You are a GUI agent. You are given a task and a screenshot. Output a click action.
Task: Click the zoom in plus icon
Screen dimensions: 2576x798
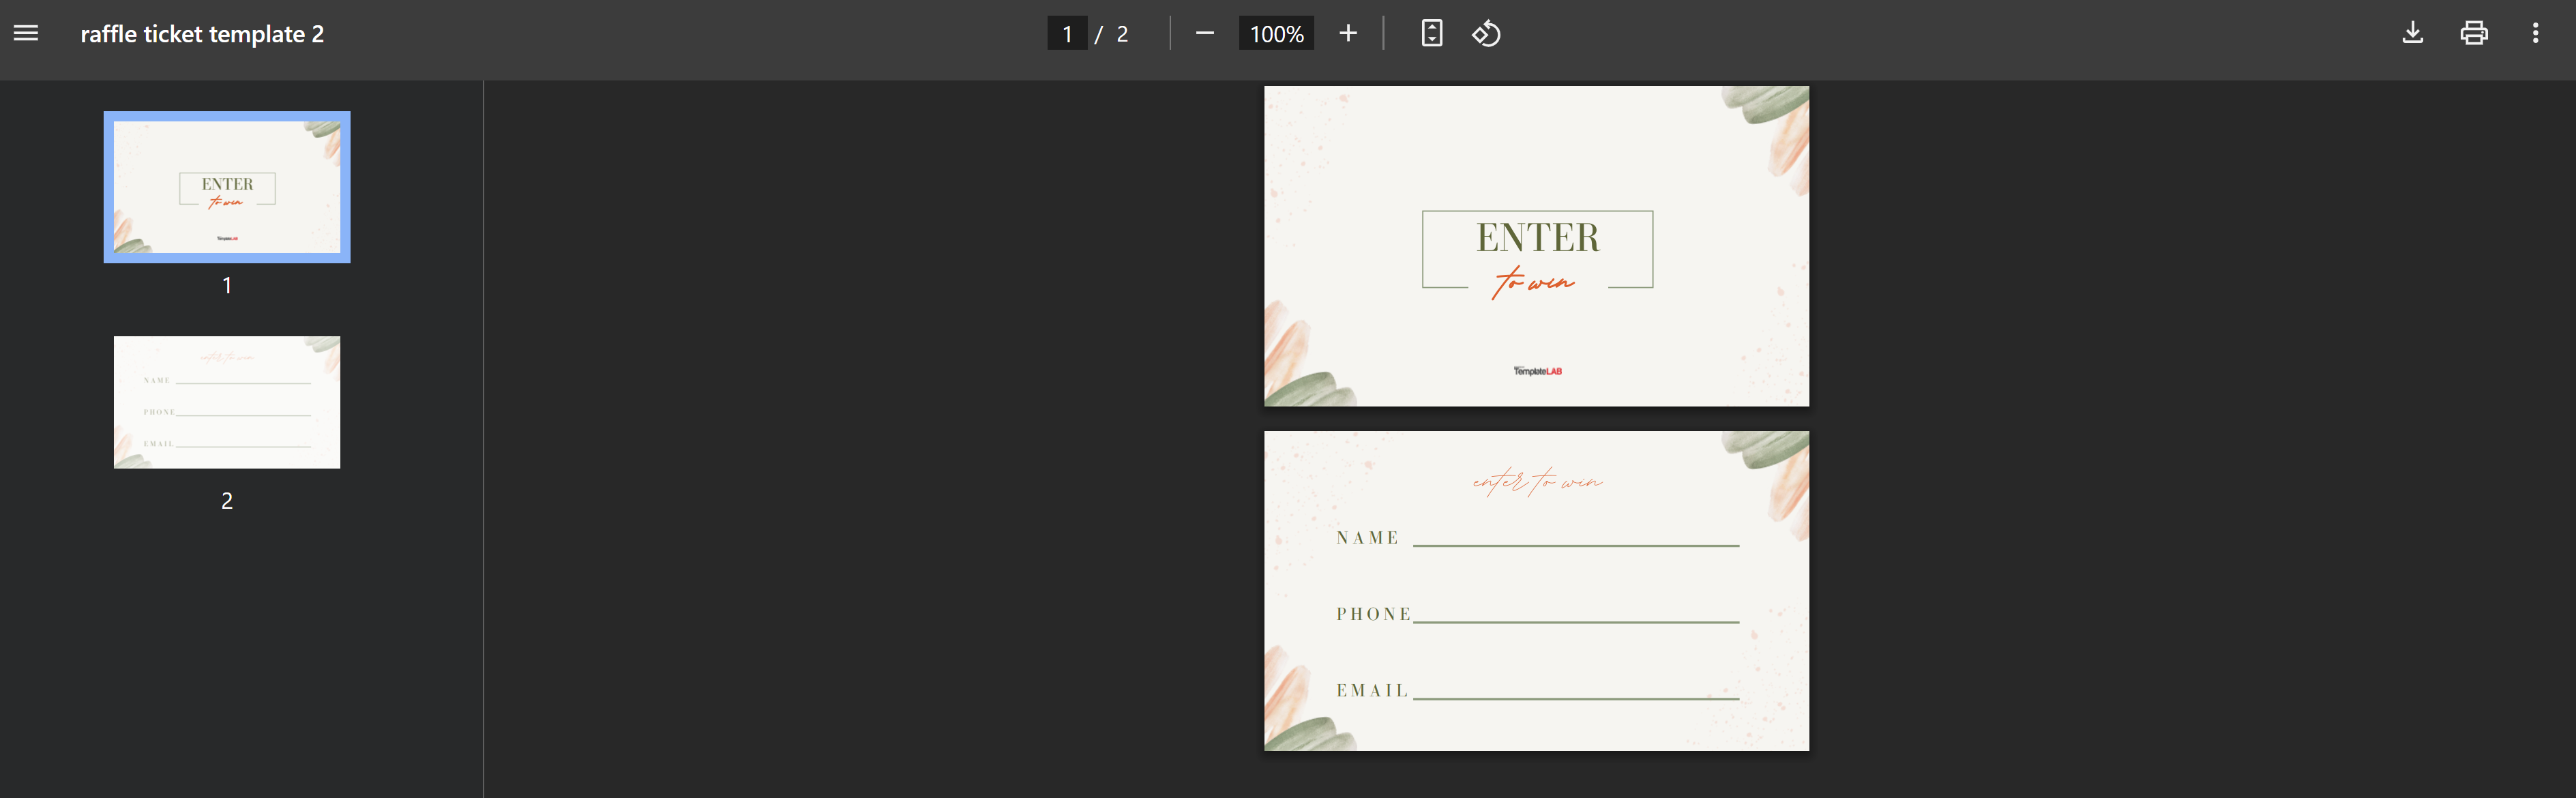coord(1347,33)
